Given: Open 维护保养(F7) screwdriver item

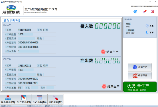Looking at the screenshot, I should tap(55, 99).
